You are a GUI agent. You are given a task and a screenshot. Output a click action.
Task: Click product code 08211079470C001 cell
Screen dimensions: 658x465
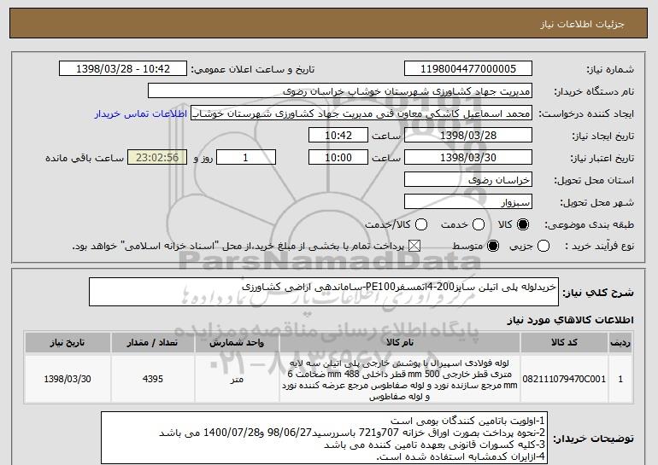(564, 379)
